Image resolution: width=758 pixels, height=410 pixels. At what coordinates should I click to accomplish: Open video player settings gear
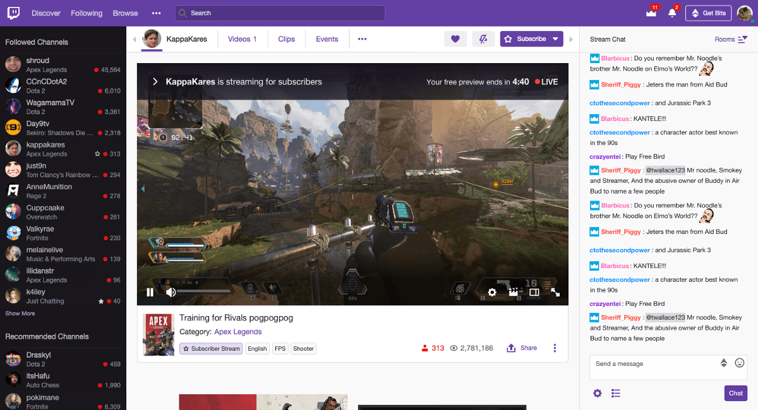coord(492,292)
